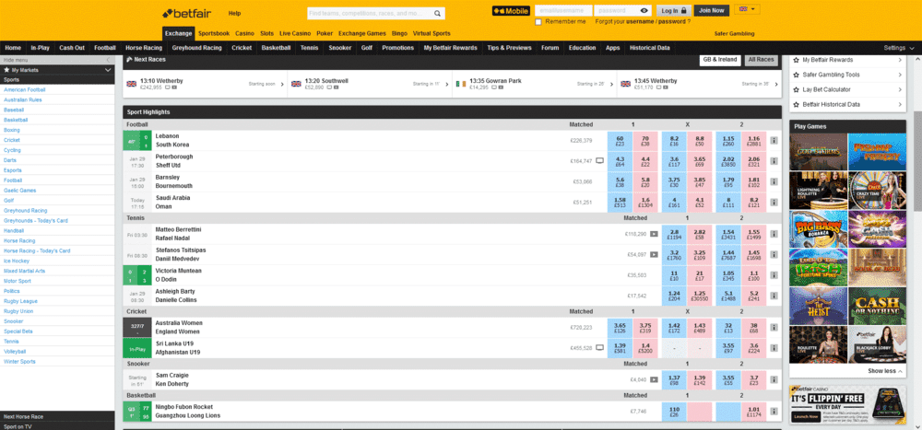Viewport: 922px width, 430px height.
Task: Click the password field
Action: 617,10
